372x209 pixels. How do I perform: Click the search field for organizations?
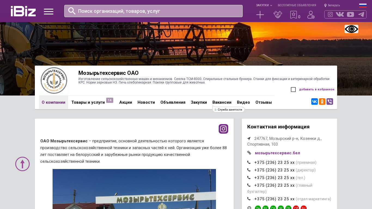(153, 11)
